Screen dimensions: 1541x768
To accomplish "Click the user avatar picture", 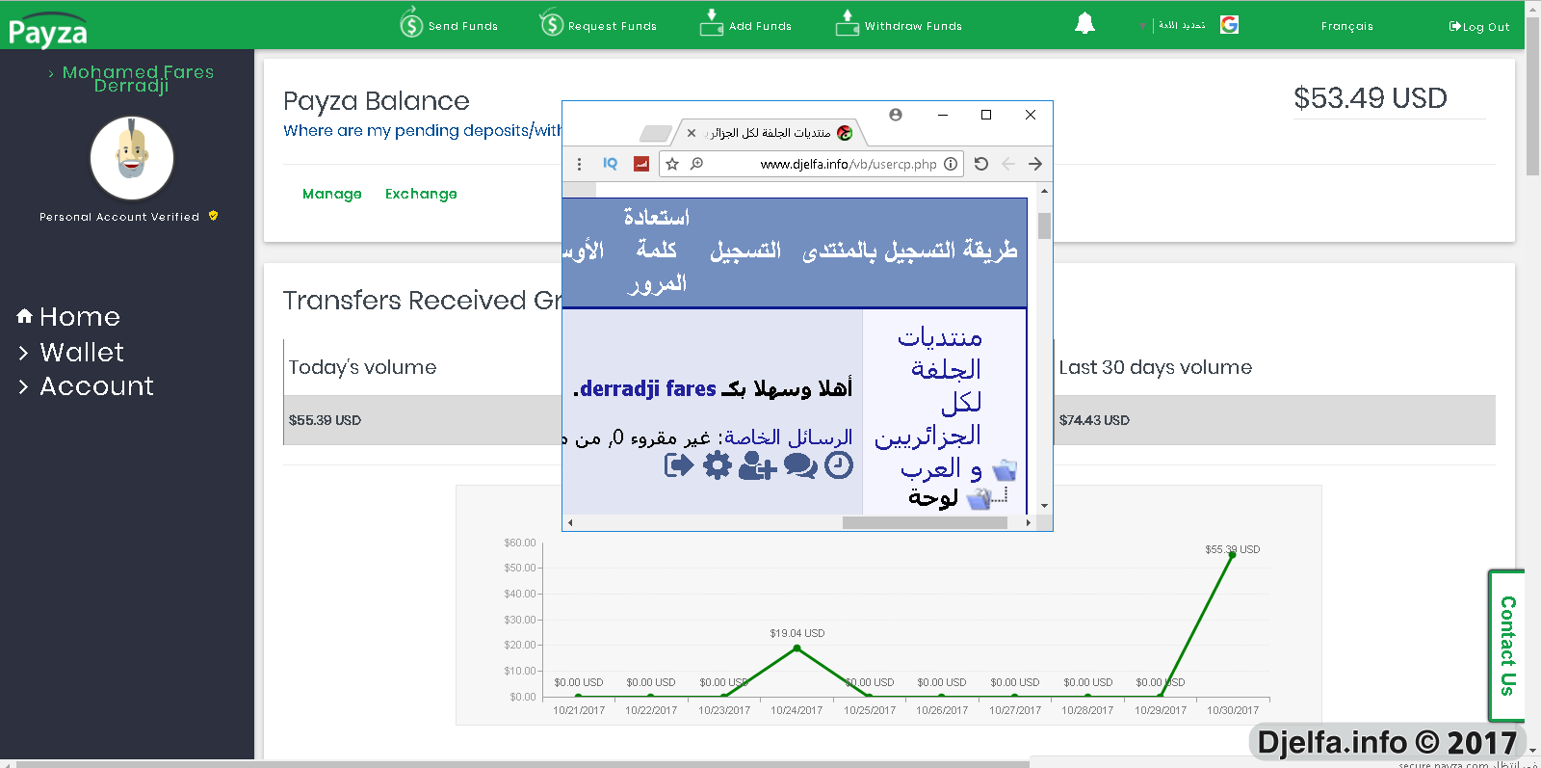I will (132, 158).
